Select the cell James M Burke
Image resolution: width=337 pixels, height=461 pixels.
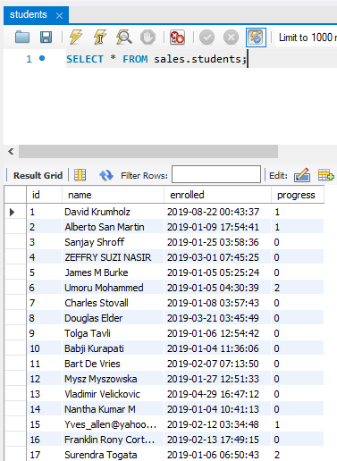tap(113, 272)
